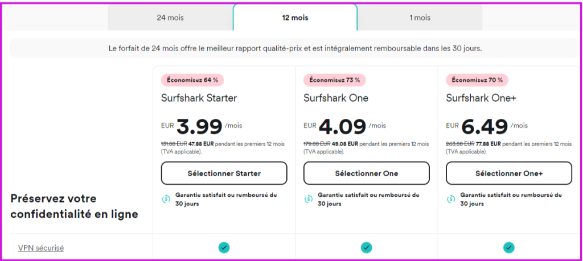Select the 12 mois plan tab
Image resolution: width=583 pixels, height=261 pixels.
pyautogui.click(x=295, y=18)
